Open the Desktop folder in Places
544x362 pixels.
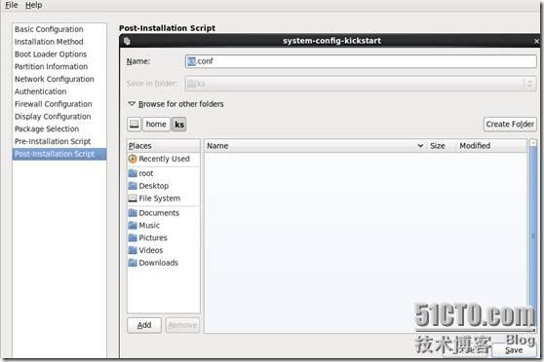pos(164,186)
